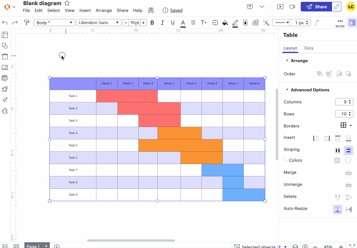Click the Saved status link
The width and height of the screenshot is (357, 248).
pos(176,10)
